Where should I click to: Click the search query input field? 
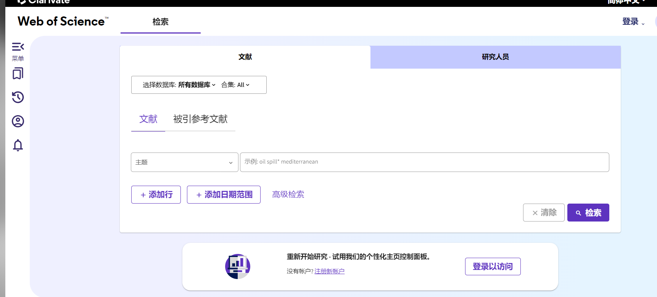(x=425, y=162)
